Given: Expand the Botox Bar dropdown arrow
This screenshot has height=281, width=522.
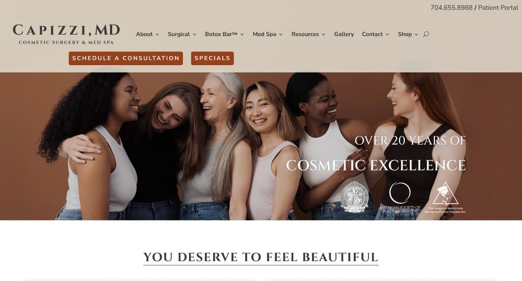Looking at the screenshot, I should point(242,35).
